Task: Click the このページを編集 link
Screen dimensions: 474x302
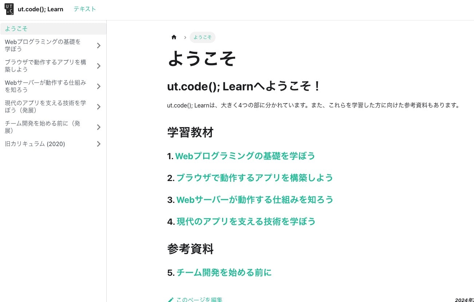Action: coord(199,299)
